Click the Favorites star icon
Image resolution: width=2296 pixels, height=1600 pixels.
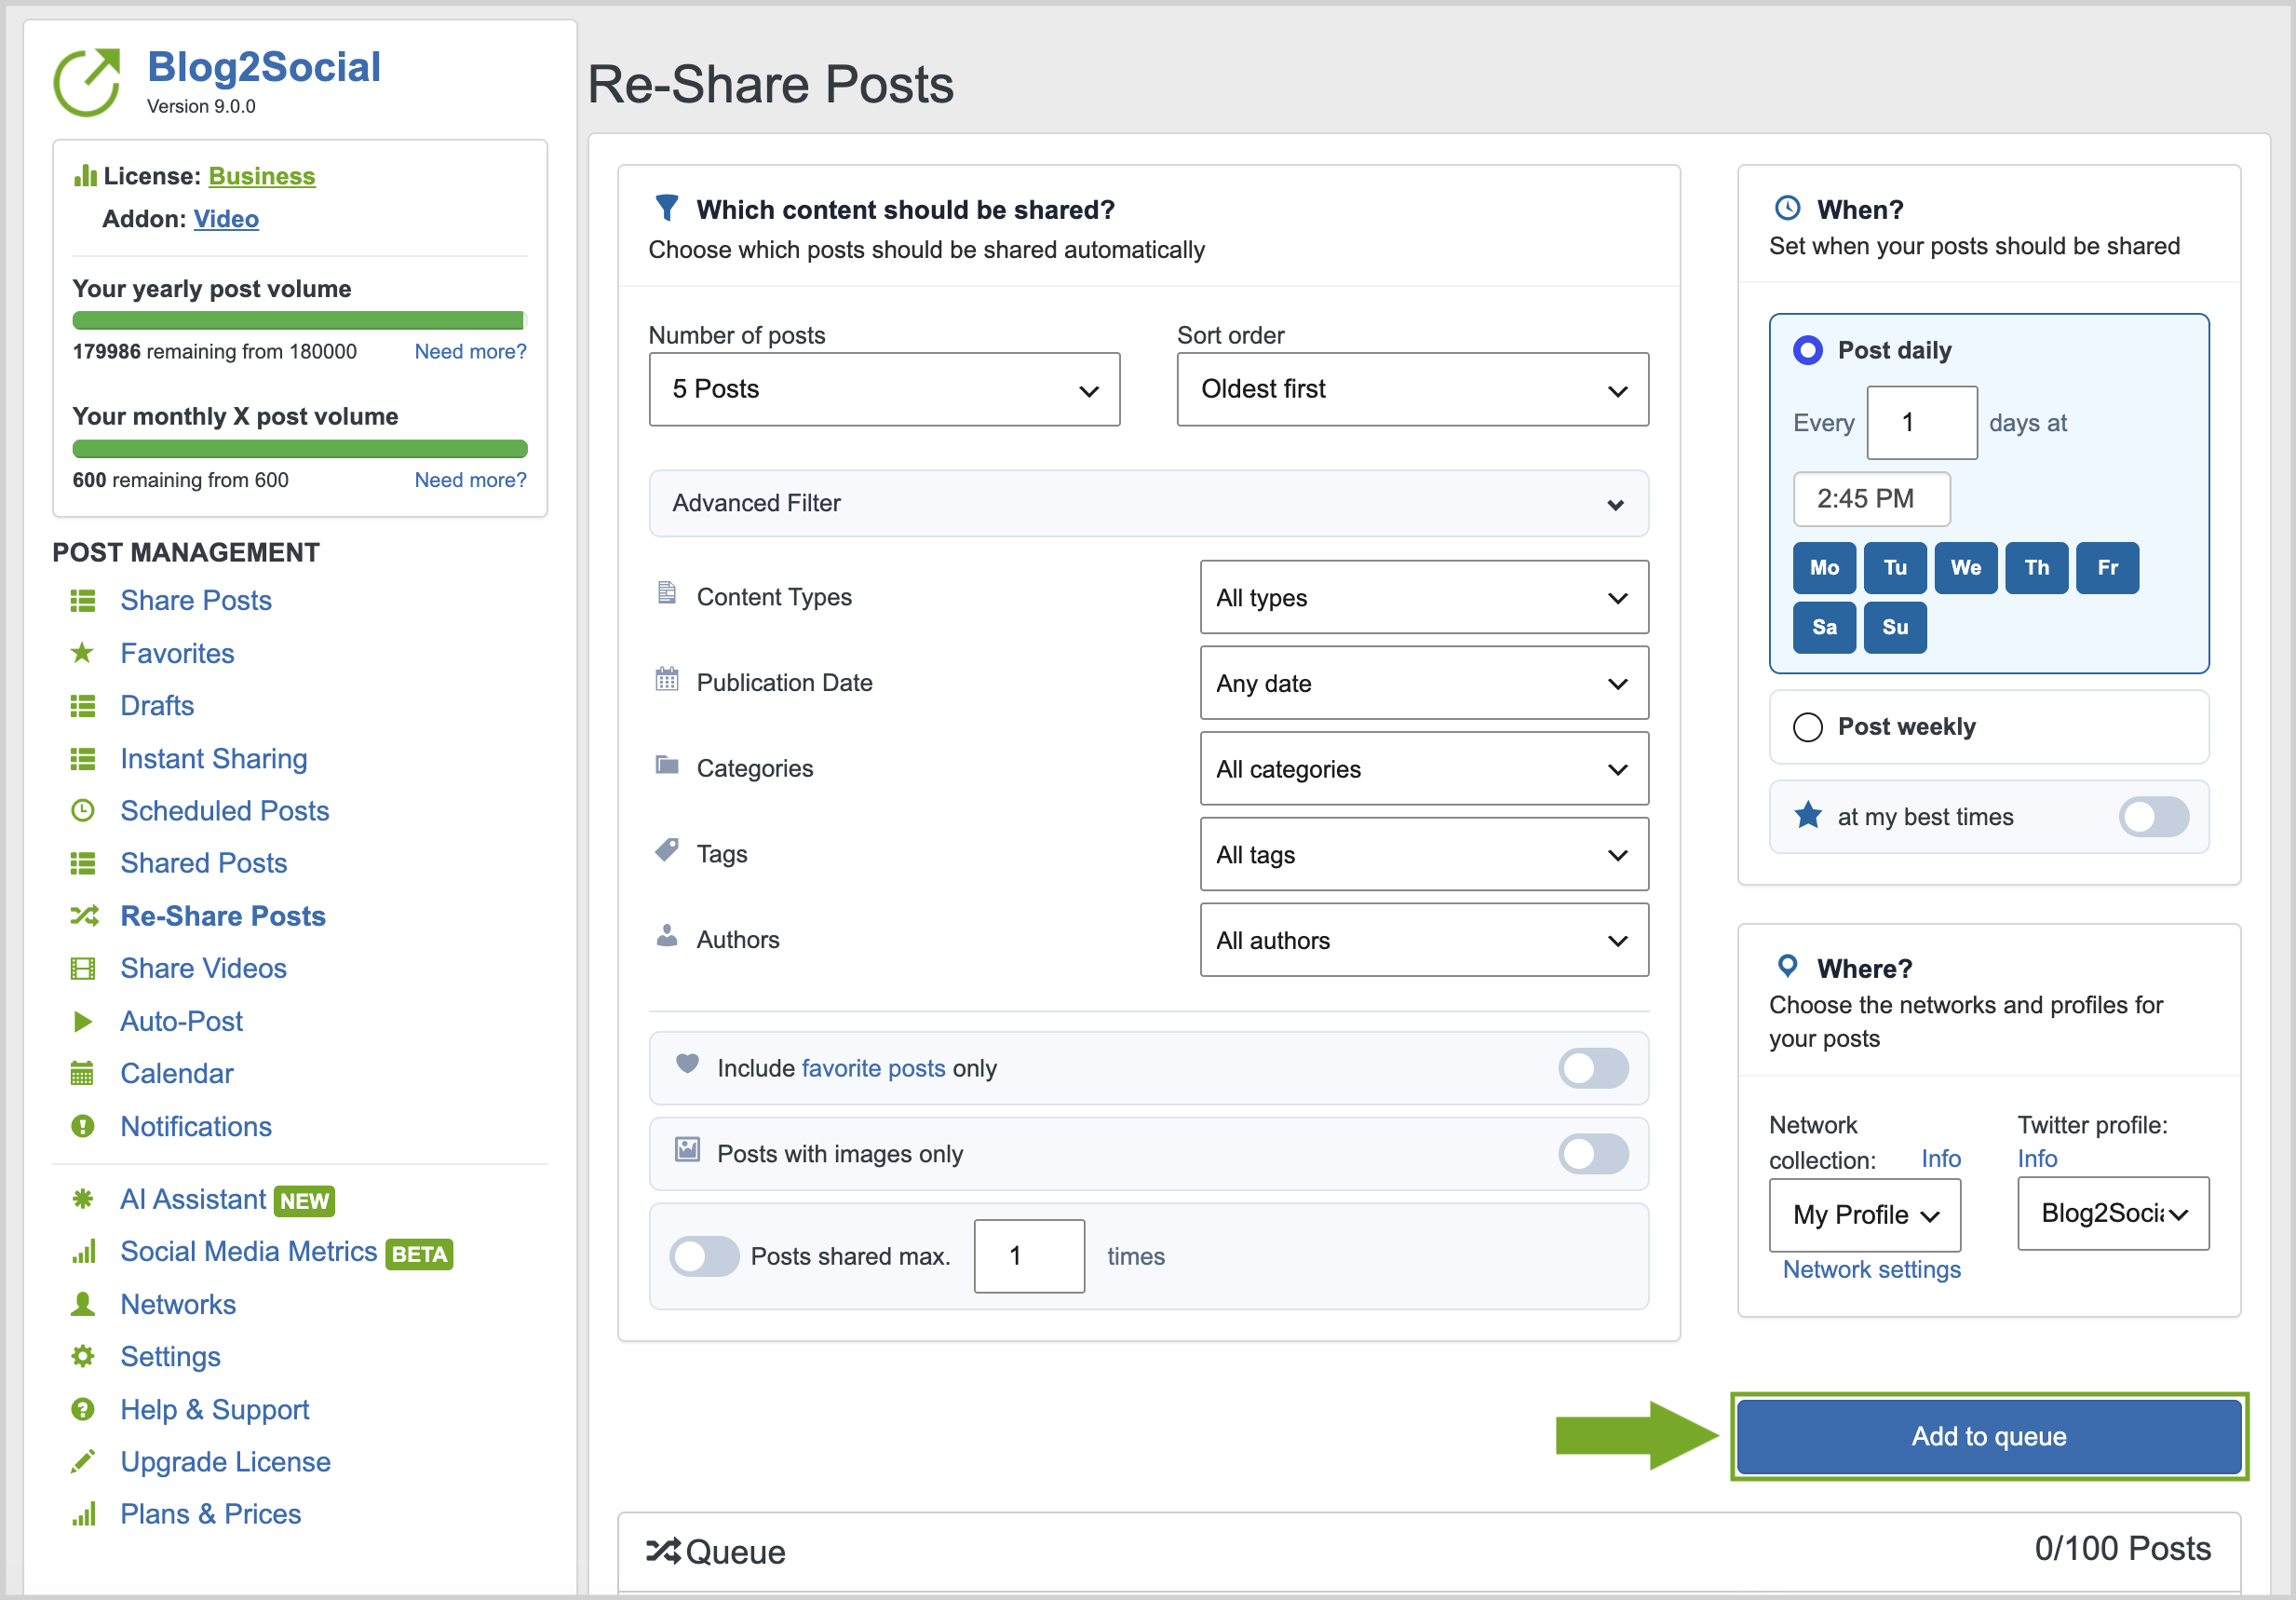[83, 654]
